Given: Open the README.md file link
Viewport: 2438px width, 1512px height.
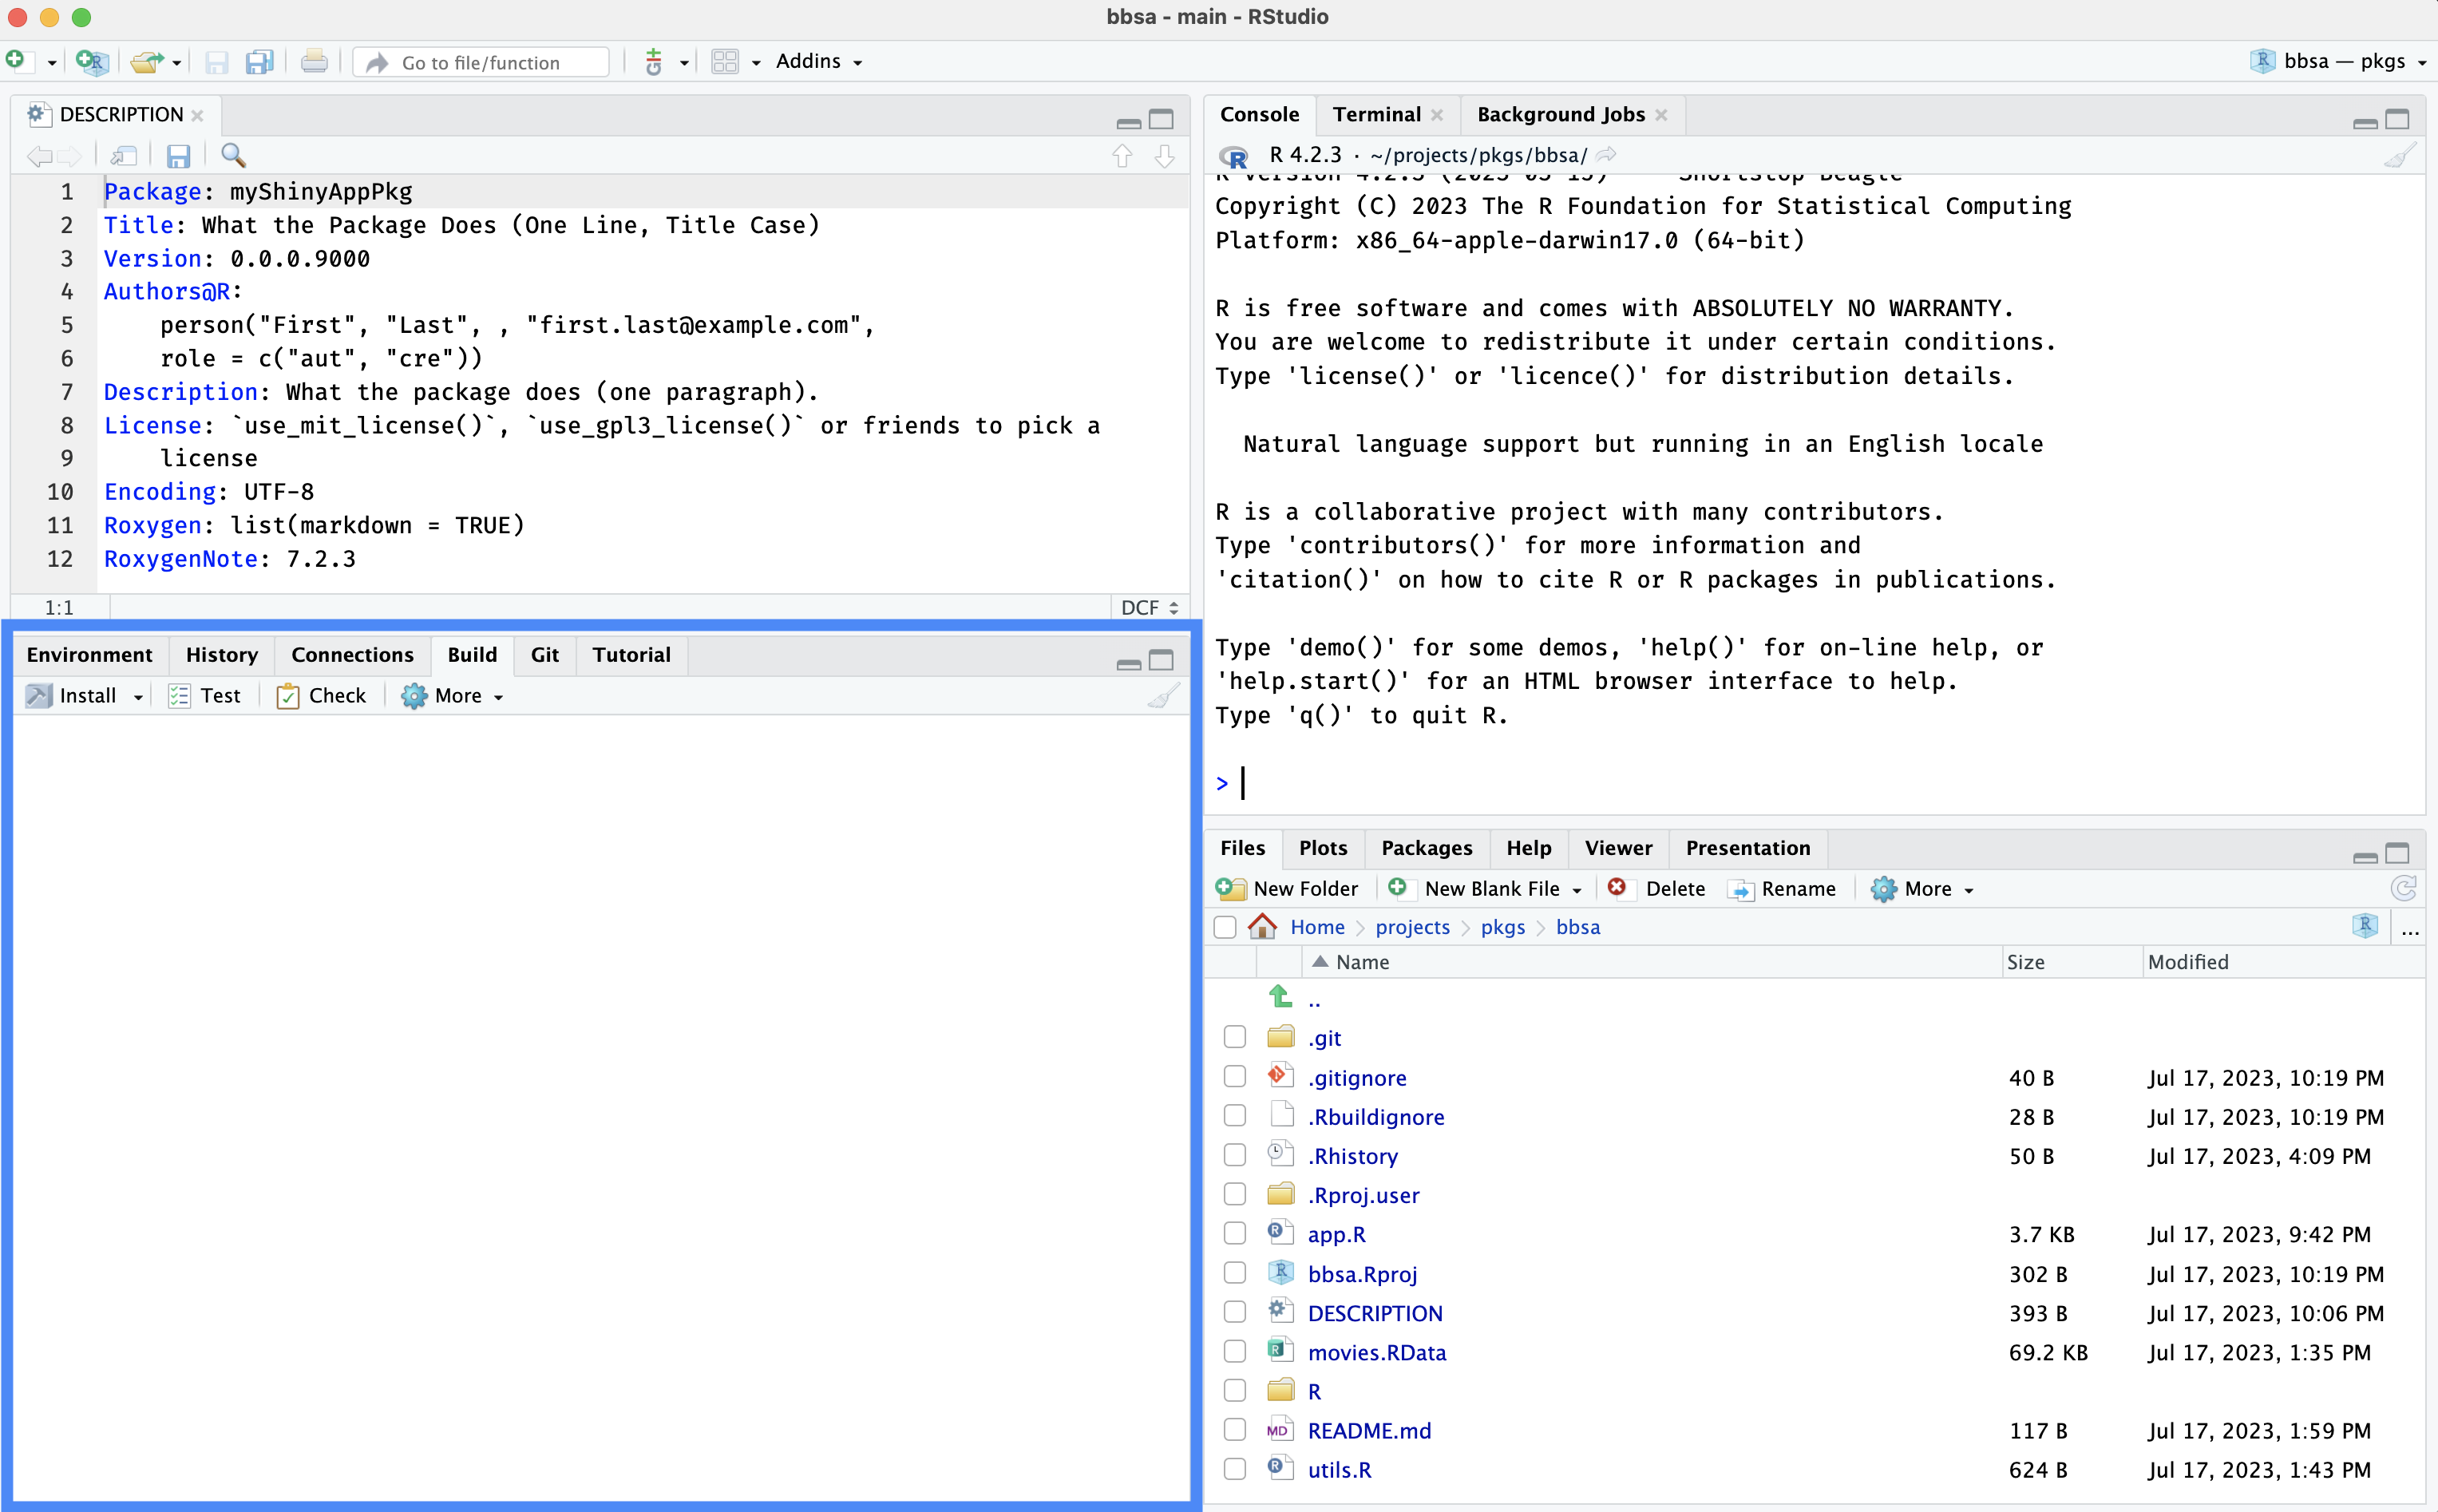Looking at the screenshot, I should [x=1369, y=1430].
